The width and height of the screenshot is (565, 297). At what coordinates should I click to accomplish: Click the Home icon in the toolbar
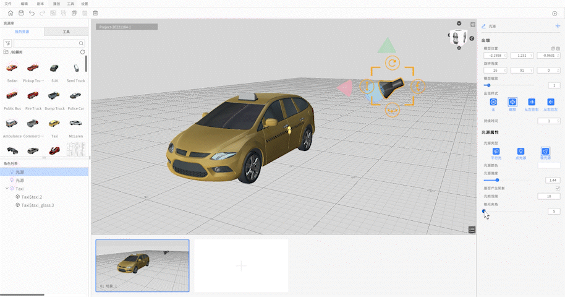(11, 13)
